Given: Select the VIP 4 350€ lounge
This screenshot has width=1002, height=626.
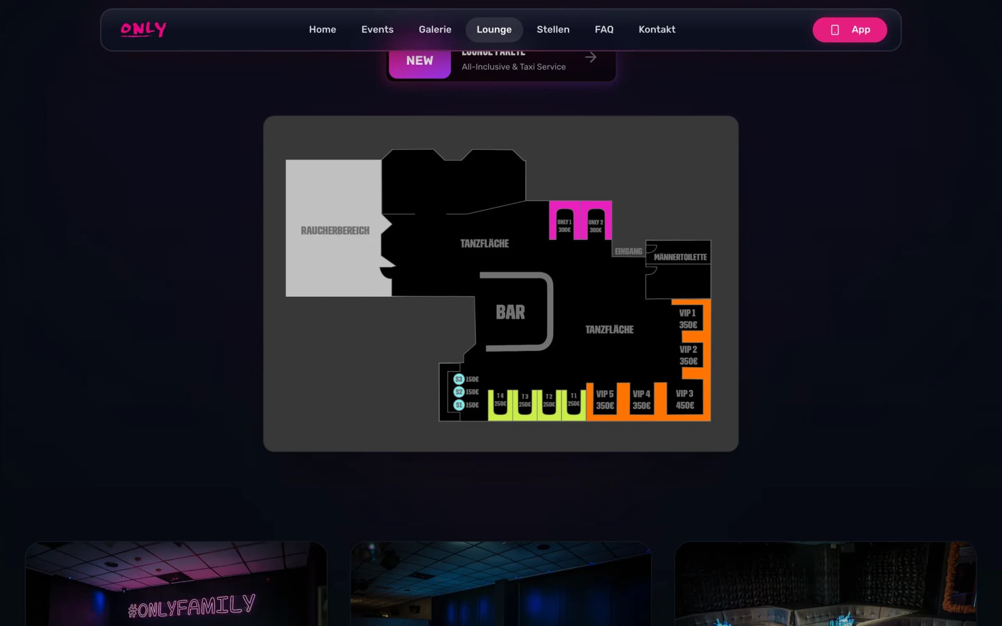Looking at the screenshot, I should pos(641,400).
